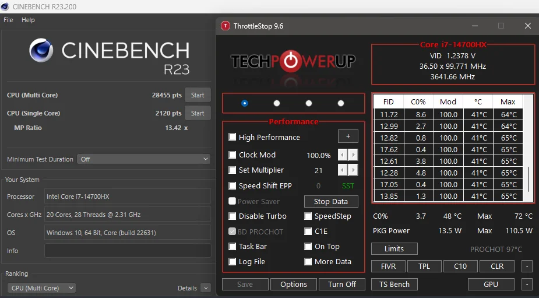This screenshot has height=298, width=539.
Task: Open the CPU (Multi Core) ranking dropdown
Action: coord(41,288)
